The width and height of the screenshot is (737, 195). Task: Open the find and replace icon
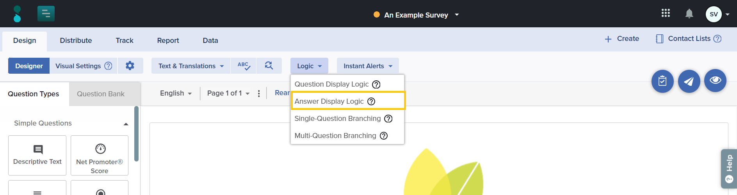point(269,66)
